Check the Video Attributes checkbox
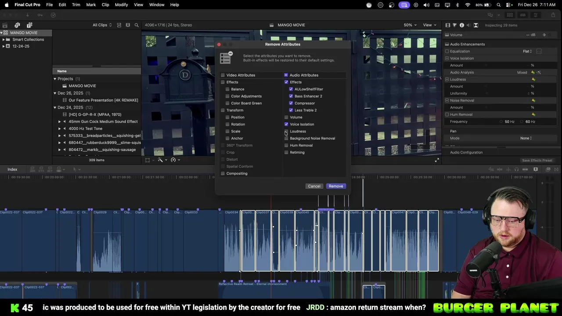This screenshot has width=562, height=316. click(223, 75)
